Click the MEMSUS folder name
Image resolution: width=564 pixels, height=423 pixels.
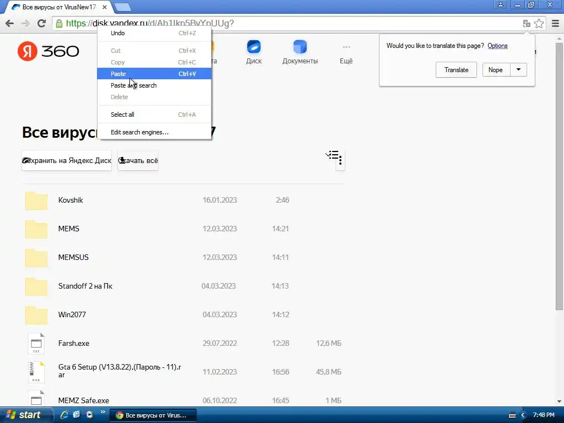pyautogui.click(x=73, y=258)
